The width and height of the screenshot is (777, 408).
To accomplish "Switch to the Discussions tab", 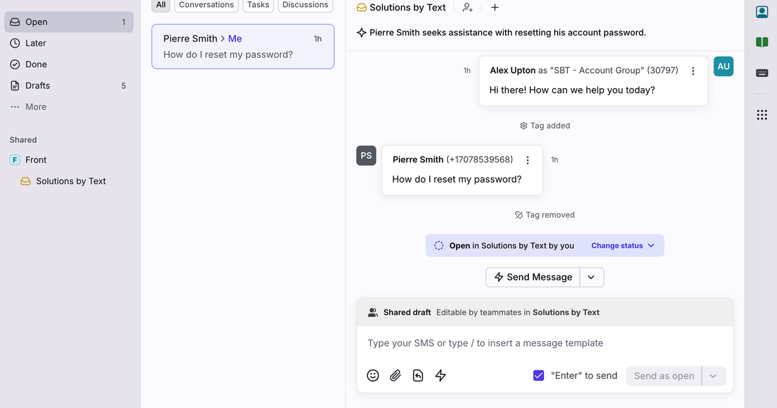I will pos(306,5).
